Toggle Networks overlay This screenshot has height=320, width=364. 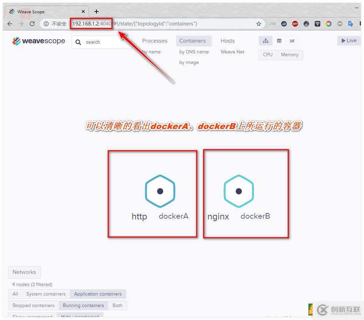click(24, 272)
